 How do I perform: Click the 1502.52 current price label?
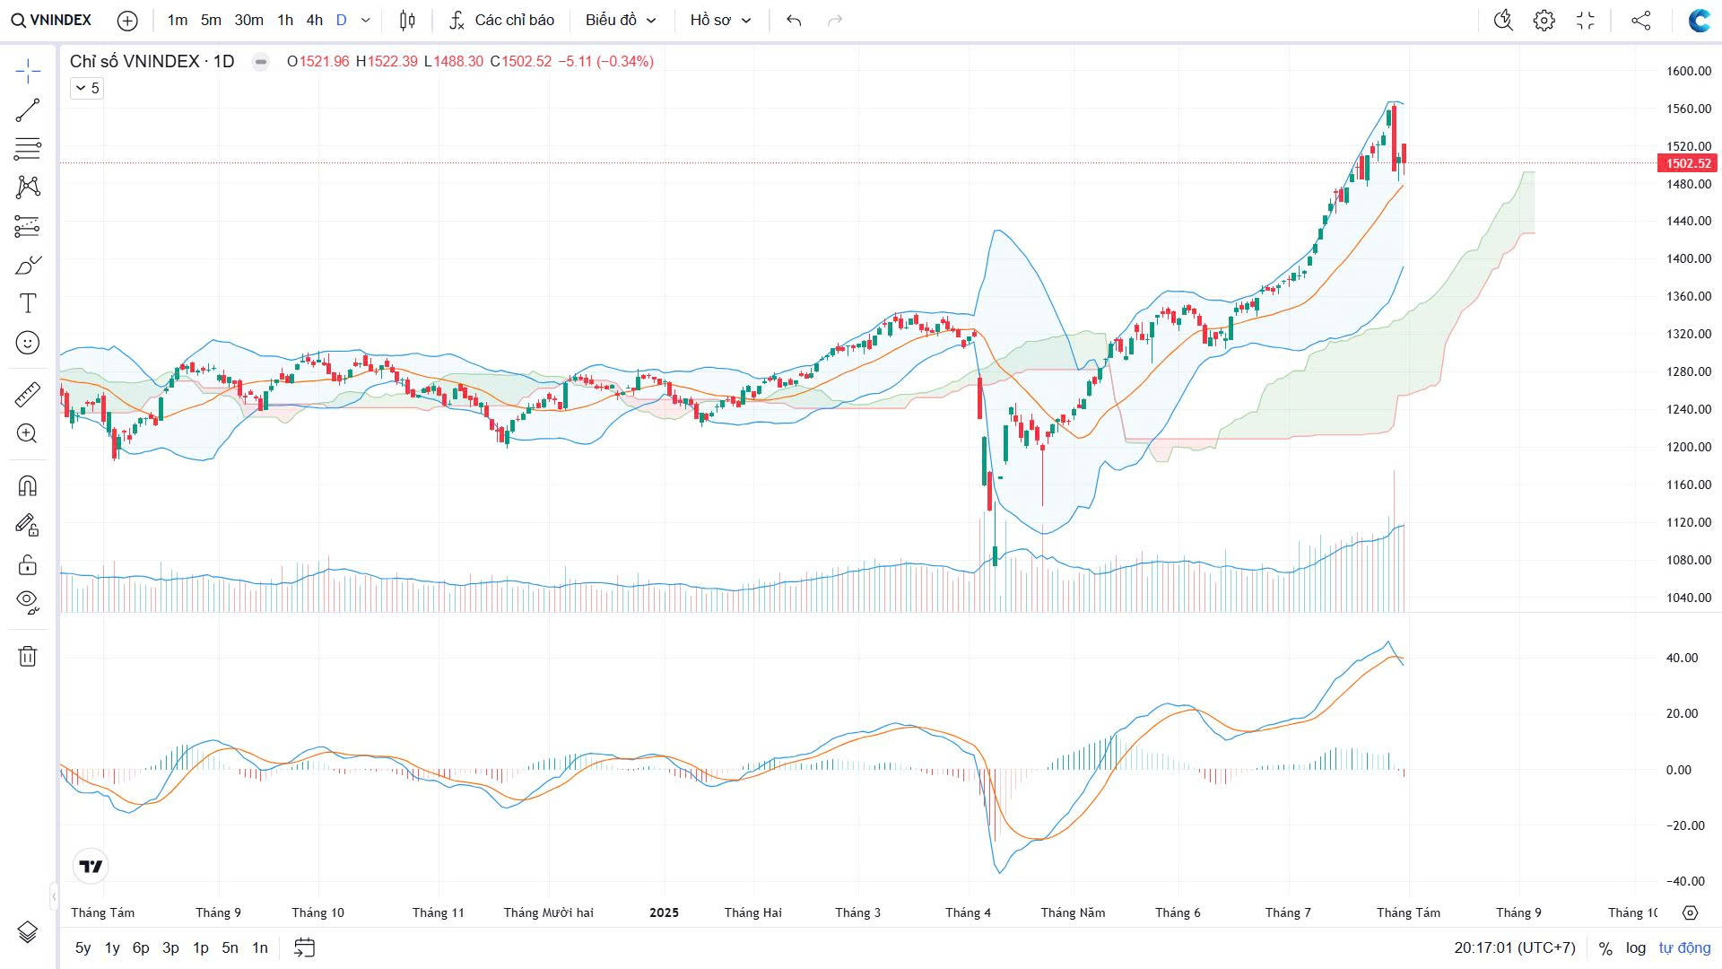1687,163
